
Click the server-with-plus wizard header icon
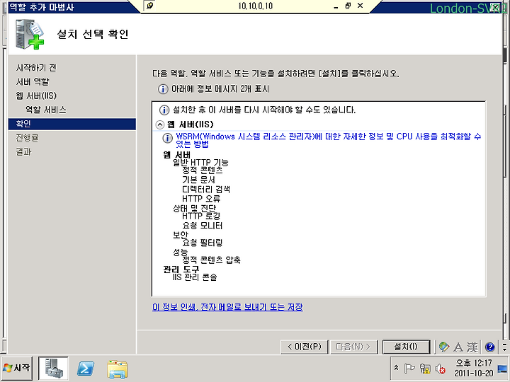click(x=29, y=34)
